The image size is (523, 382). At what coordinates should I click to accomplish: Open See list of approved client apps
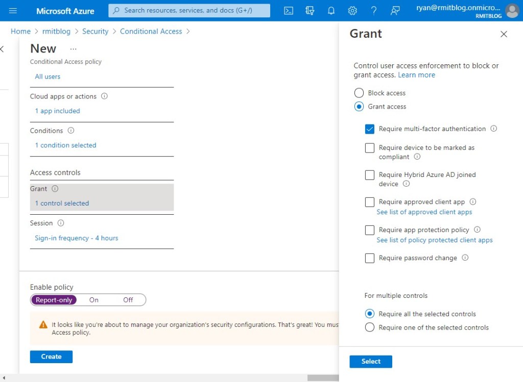(x=424, y=212)
